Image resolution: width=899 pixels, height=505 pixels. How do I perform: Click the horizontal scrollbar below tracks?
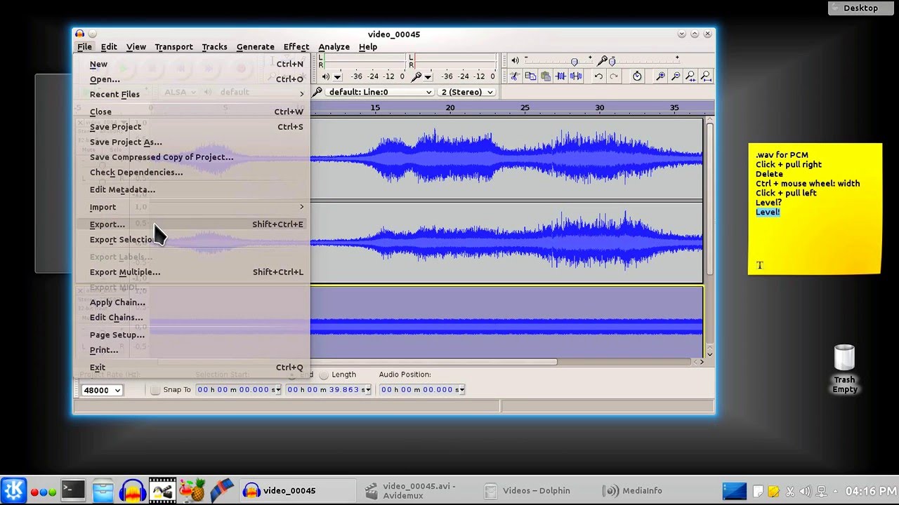[x=357, y=362]
